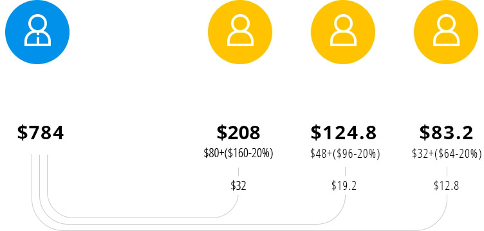Click the $12.8 commission value
The width and height of the screenshot is (484, 231).
tap(446, 186)
